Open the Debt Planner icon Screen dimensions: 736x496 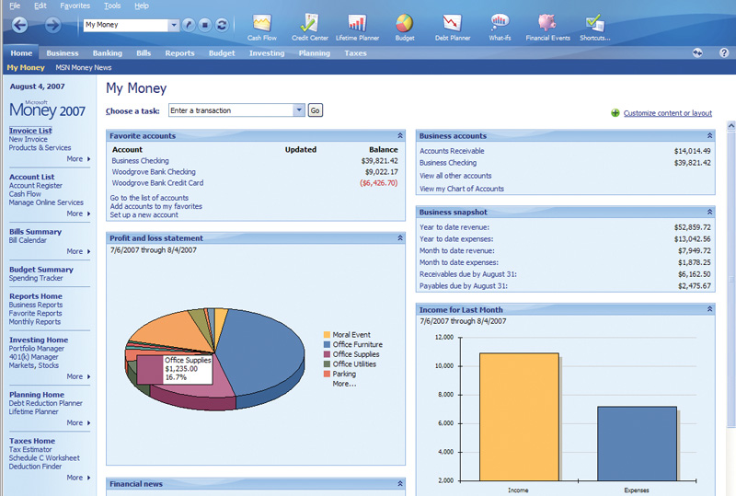coord(451,23)
